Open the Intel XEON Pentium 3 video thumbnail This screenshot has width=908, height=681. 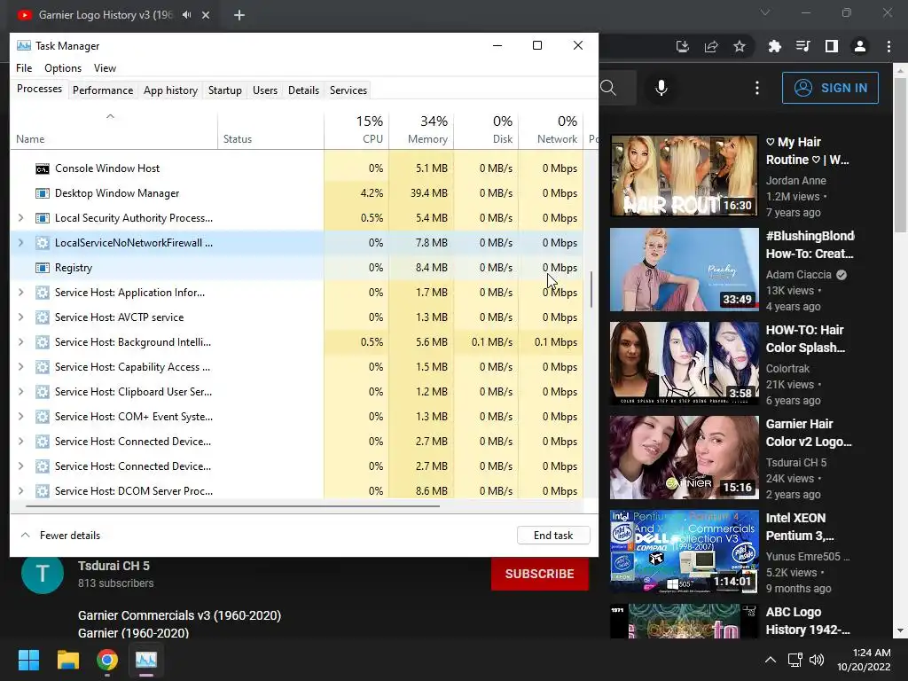pos(684,552)
